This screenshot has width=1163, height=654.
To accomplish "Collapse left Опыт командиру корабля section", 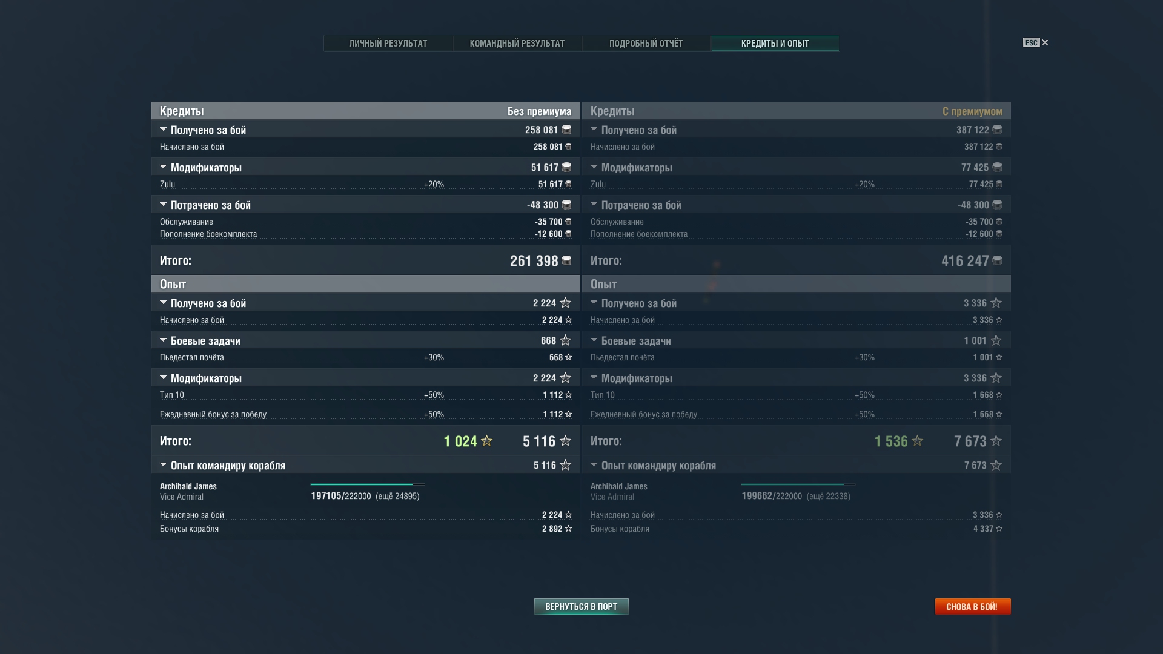I will [163, 465].
